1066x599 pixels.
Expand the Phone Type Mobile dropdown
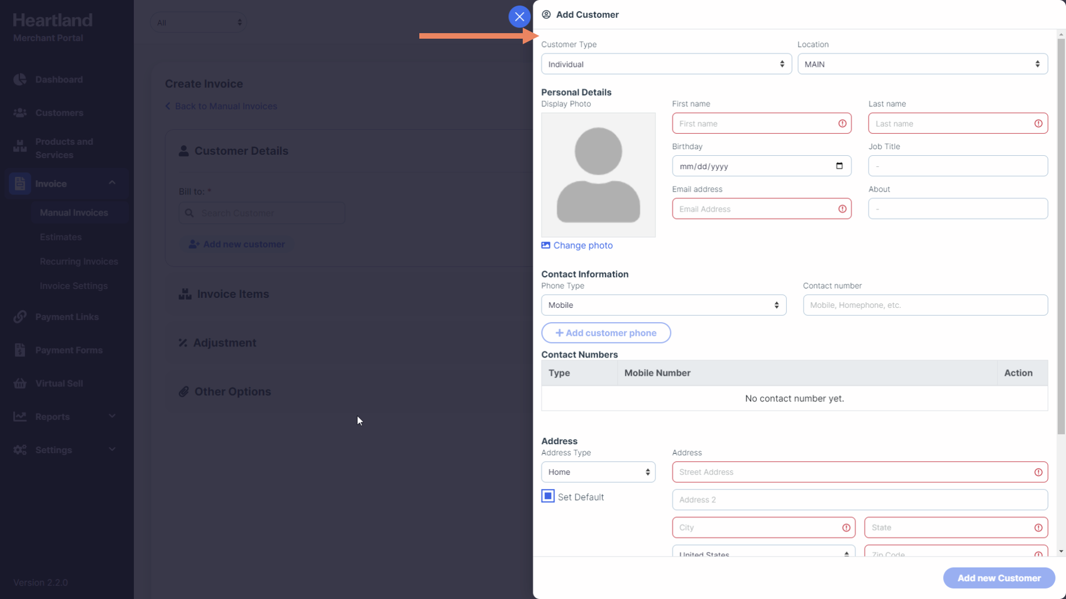click(x=663, y=305)
